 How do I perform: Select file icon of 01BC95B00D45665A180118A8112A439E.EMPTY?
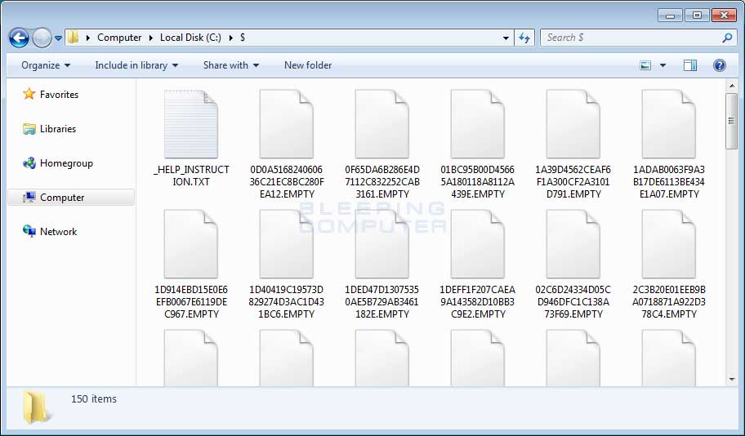(x=478, y=124)
